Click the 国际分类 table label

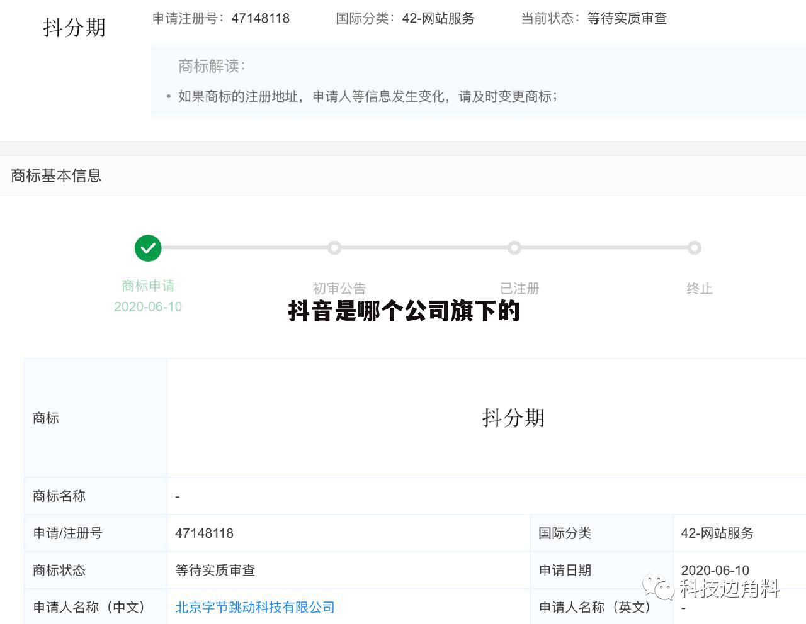[x=565, y=533]
